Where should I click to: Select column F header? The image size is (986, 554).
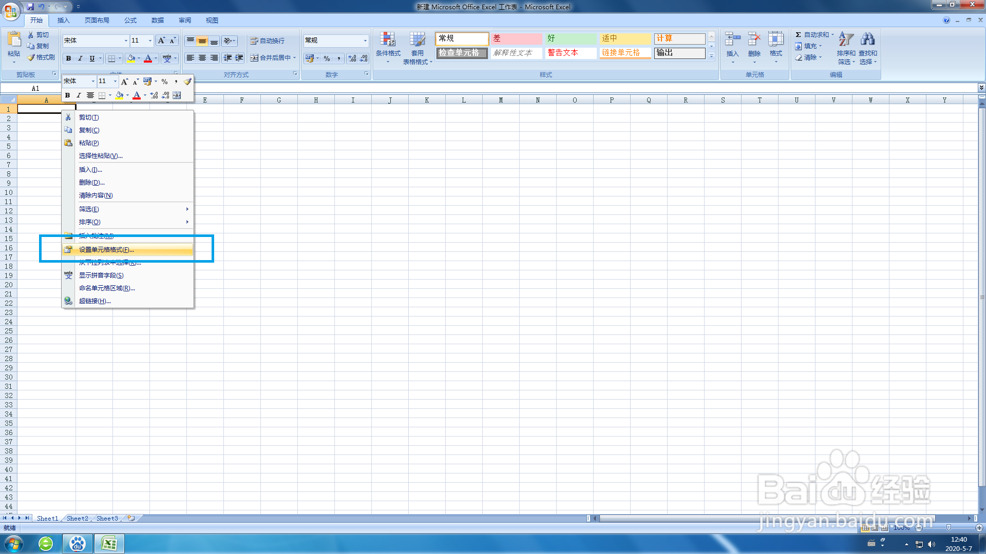pos(242,100)
